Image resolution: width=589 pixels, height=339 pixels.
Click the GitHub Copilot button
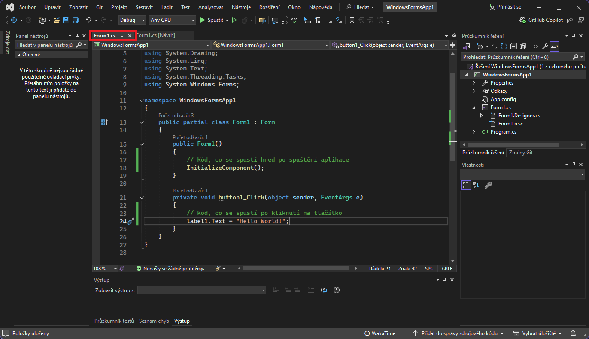coord(541,20)
